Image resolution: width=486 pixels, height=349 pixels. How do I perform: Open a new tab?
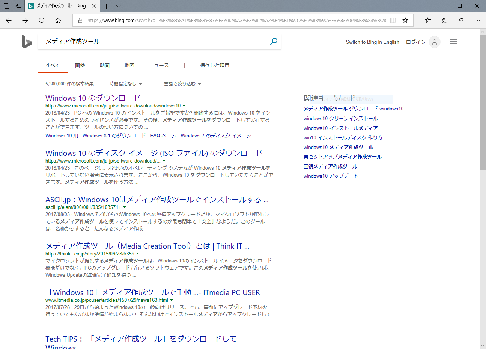107,6
